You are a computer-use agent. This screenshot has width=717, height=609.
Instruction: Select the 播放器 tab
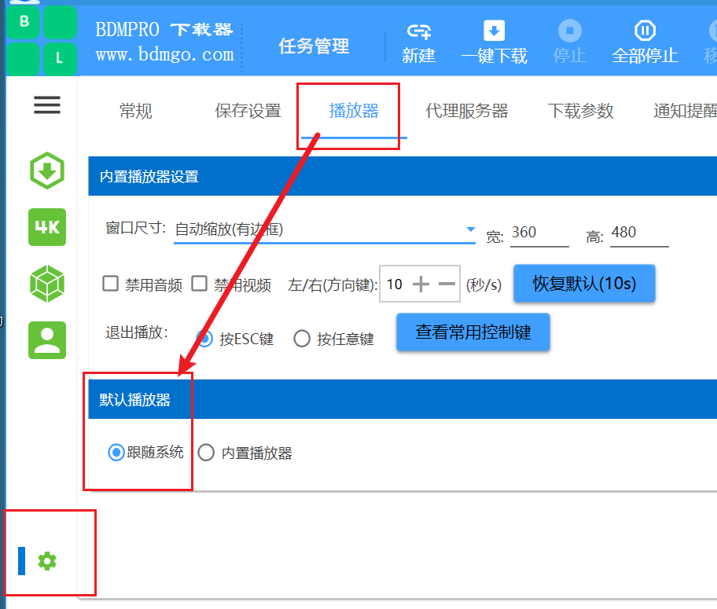point(354,111)
